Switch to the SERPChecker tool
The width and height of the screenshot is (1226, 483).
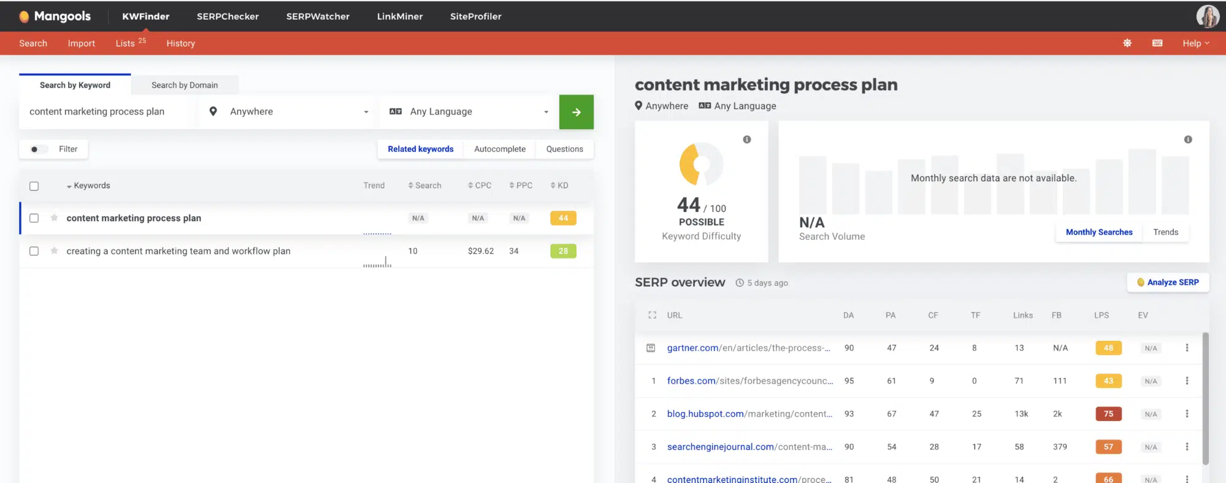click(x=228, y=17)
